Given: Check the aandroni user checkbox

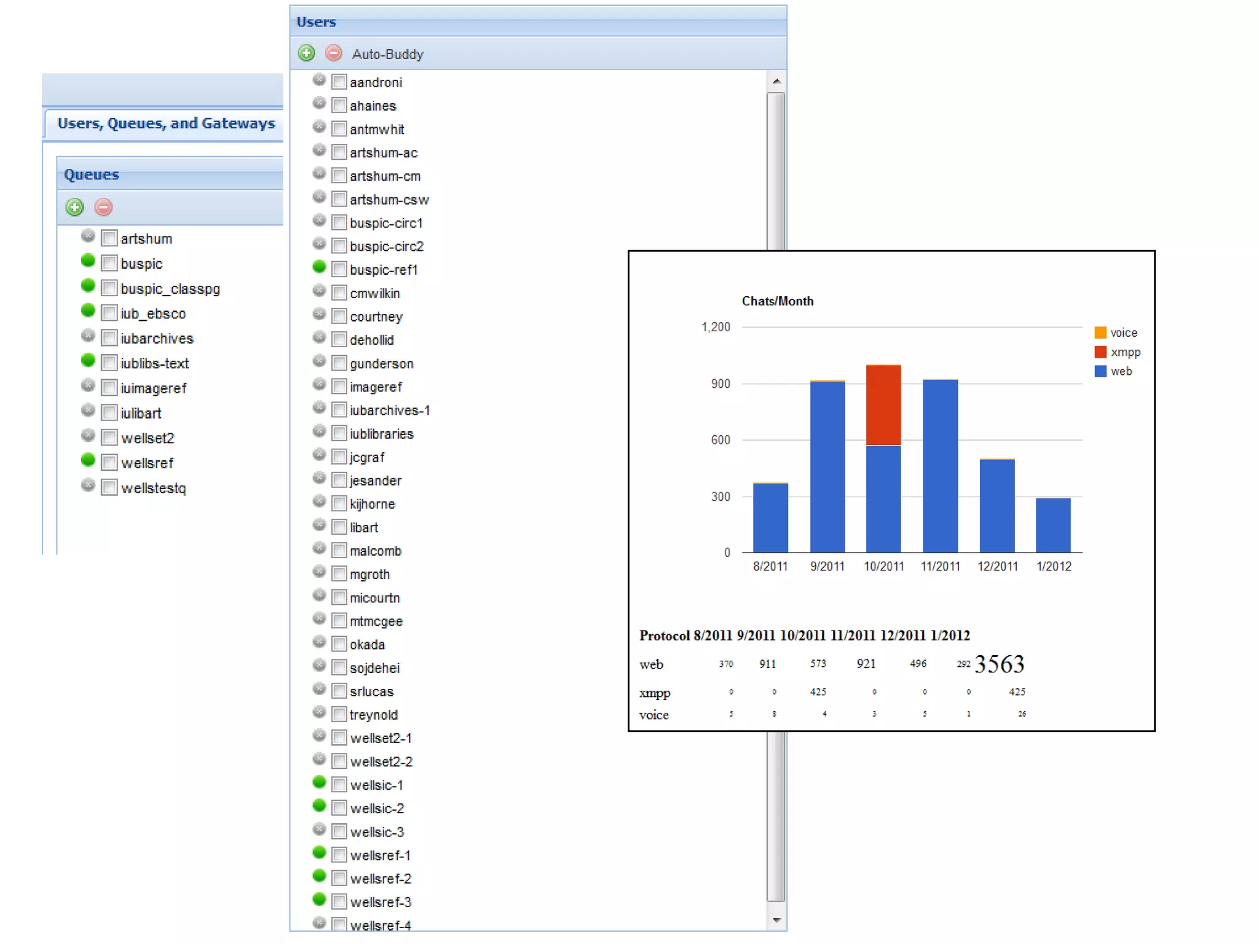Looking at the screenshot, I should coord(339,82).
